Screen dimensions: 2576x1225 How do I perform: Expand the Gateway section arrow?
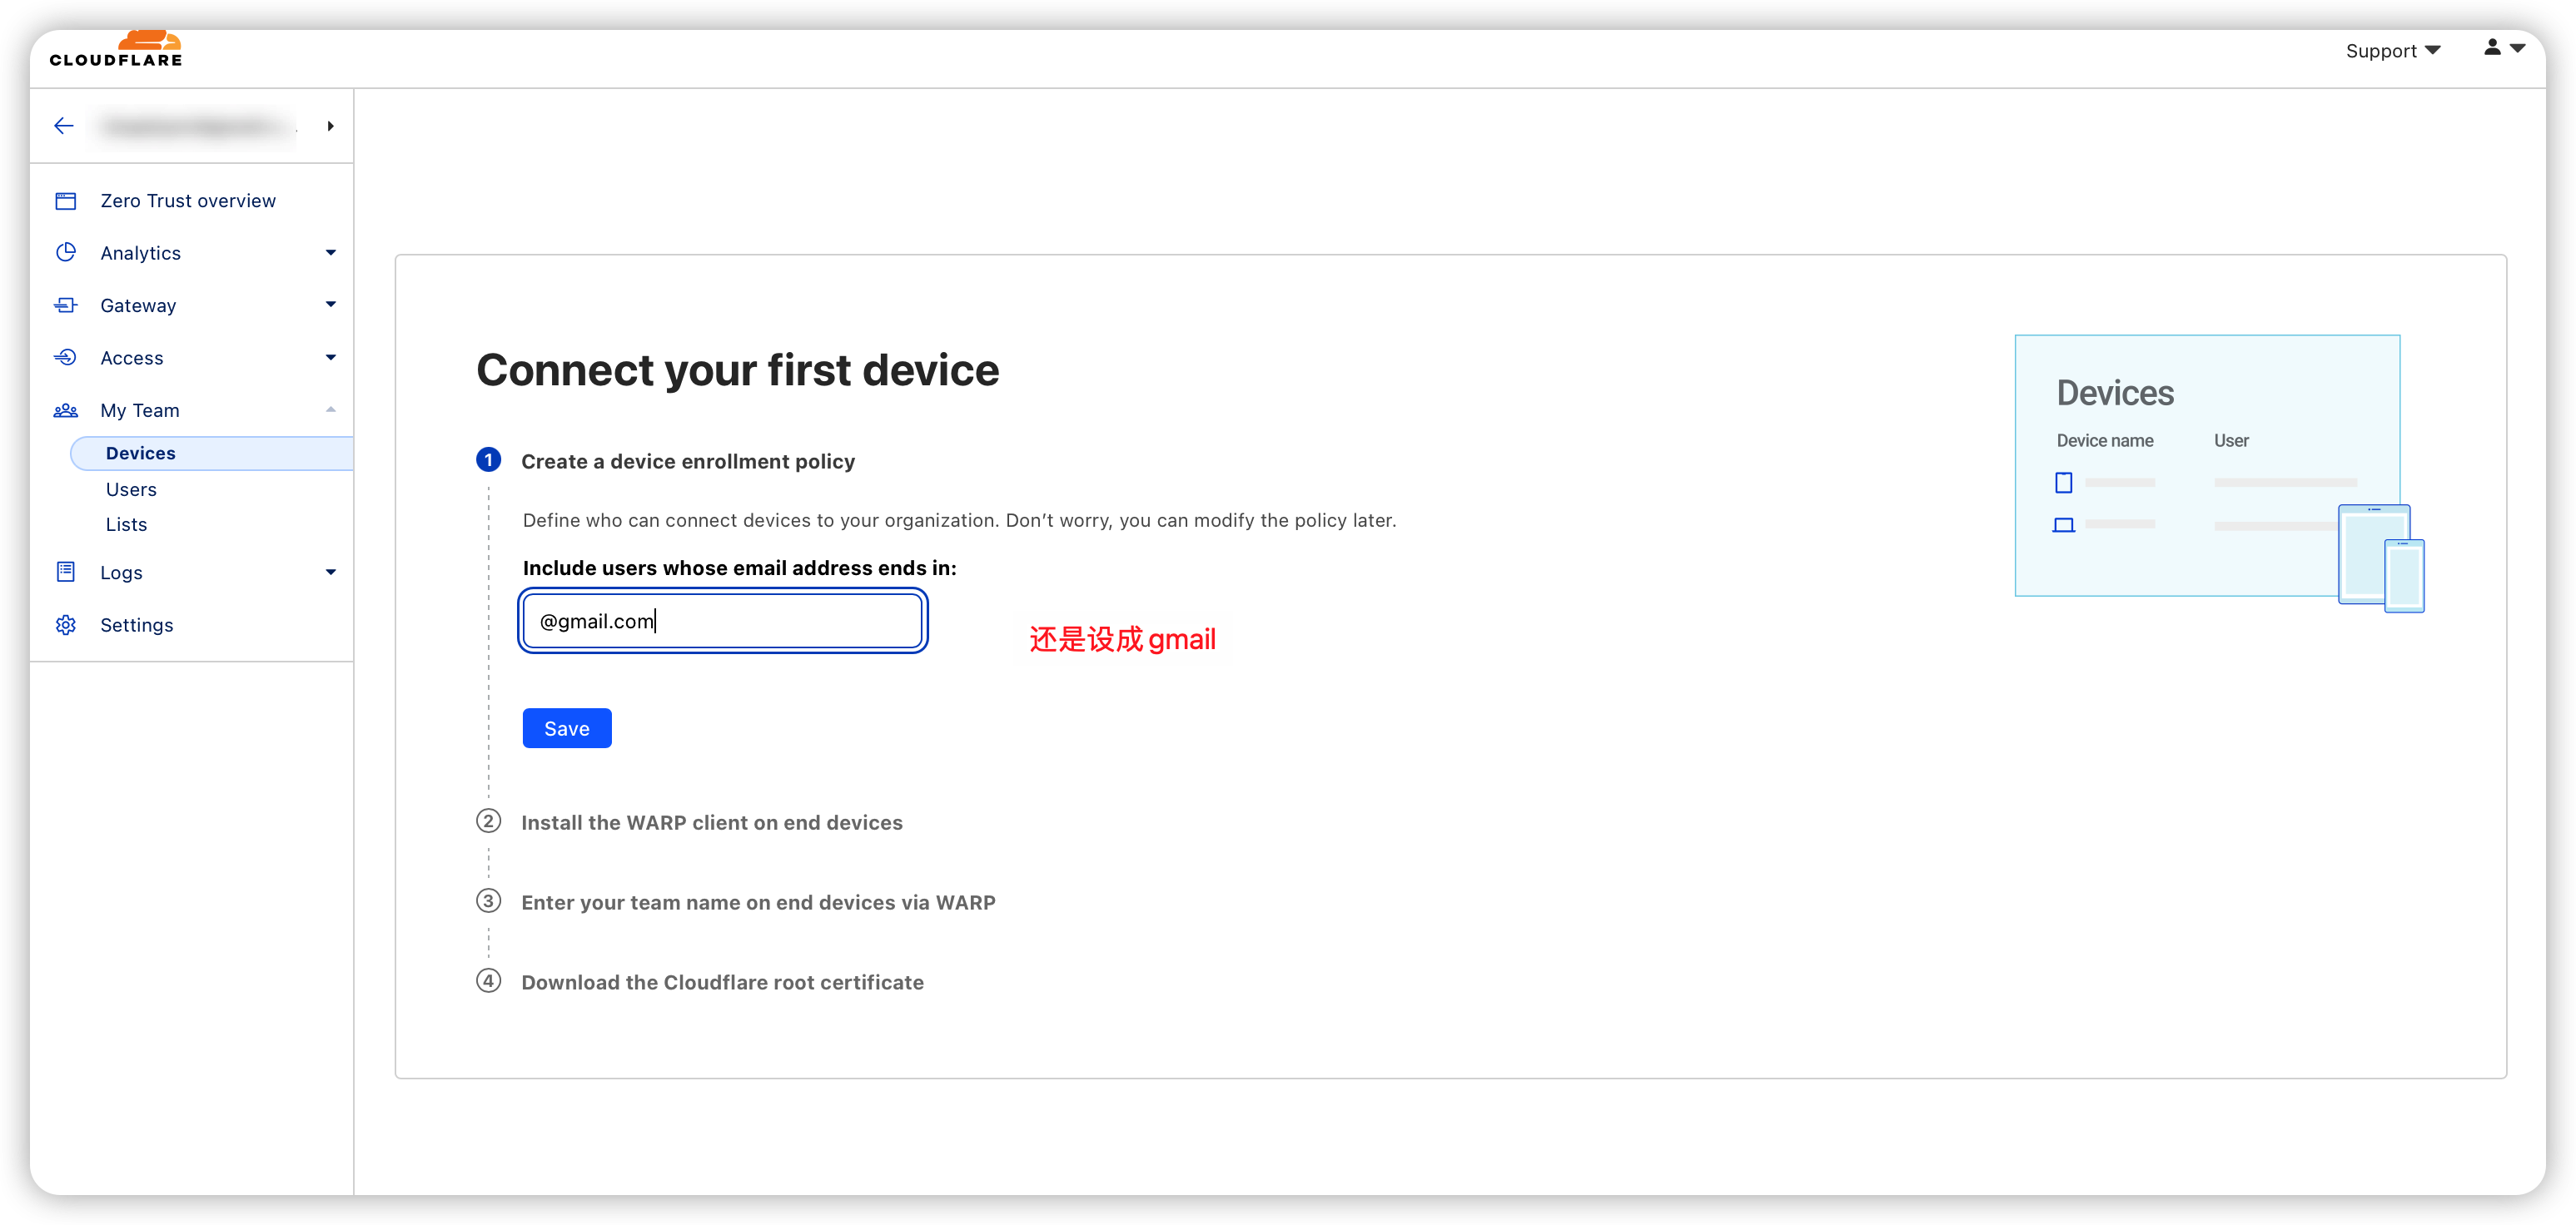331,305
